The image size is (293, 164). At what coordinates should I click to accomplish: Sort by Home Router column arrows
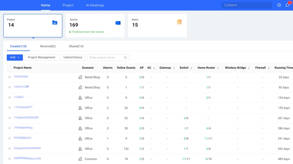coord(218,68)
